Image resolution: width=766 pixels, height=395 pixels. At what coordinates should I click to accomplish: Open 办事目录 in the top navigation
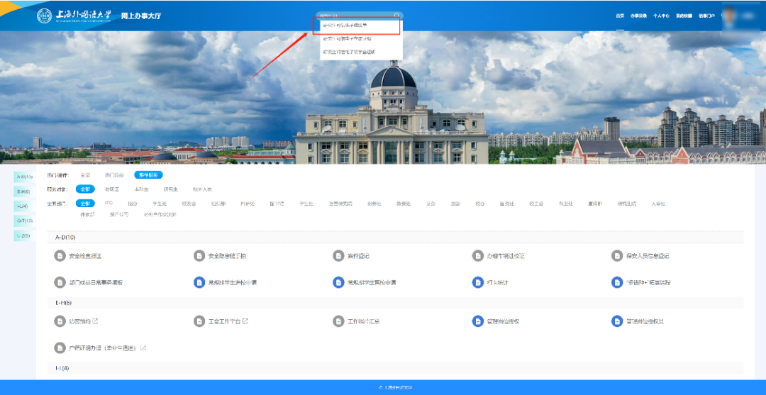pyautogui.click(x=638, y=16)
